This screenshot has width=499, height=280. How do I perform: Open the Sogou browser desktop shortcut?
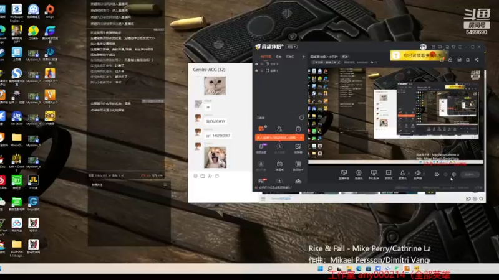coord(17,76)
